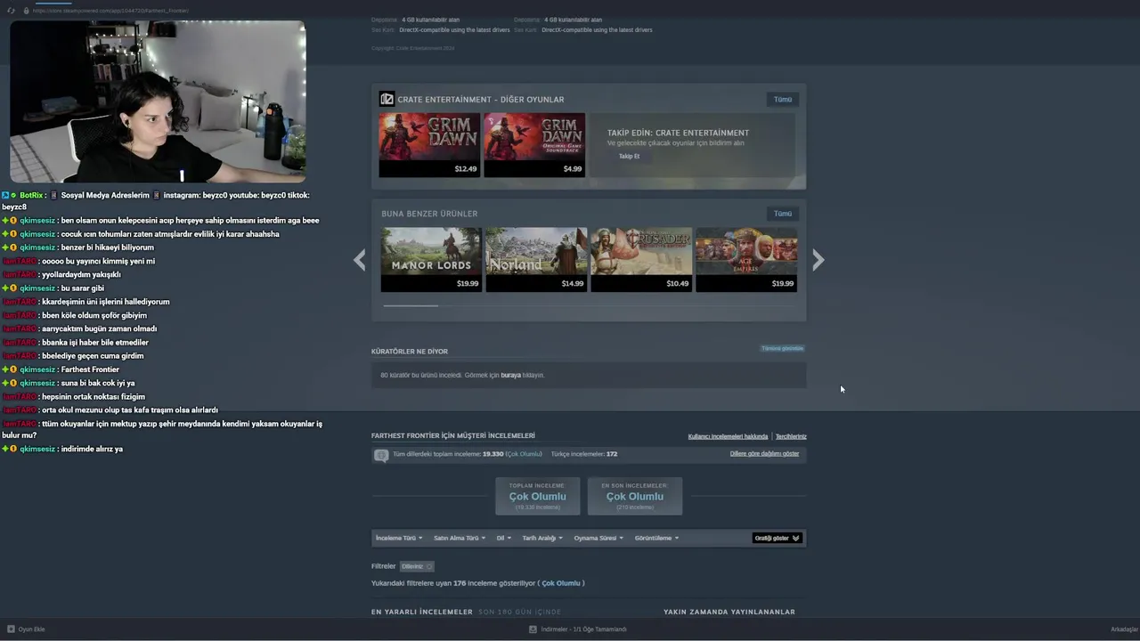This screenshot has height=641, width=1140.
Task: Click the globe speech-bubble reviews icon
Action: point(381,455)
